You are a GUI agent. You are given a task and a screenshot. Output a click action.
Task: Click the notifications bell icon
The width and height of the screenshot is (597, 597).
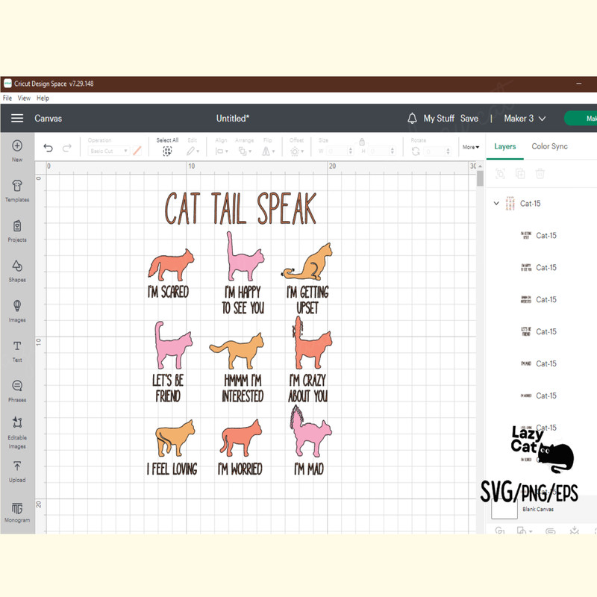coord(412,118)
